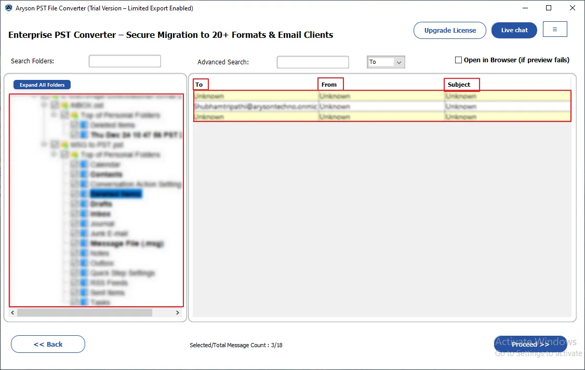The width and height of the screenshot is (585, 370).
Task: Toggle the Inbox folder checkbox
Action: 74,213
